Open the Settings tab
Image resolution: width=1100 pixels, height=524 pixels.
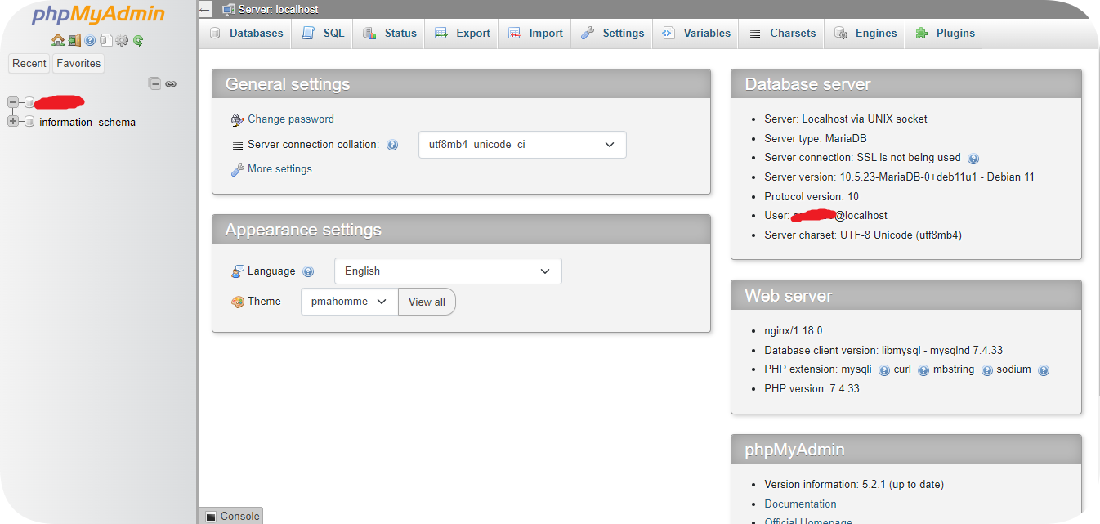click(x=612, y=34)
